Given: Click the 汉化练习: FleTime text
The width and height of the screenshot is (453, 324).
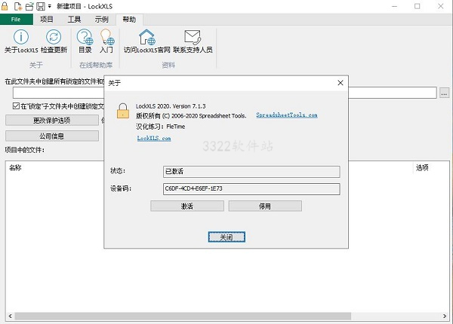Looking at the screenshot, I should pos(160,127).
